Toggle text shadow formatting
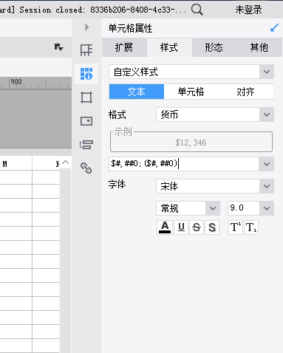Viewport: 283px width, 353px height. pos(212,227)
